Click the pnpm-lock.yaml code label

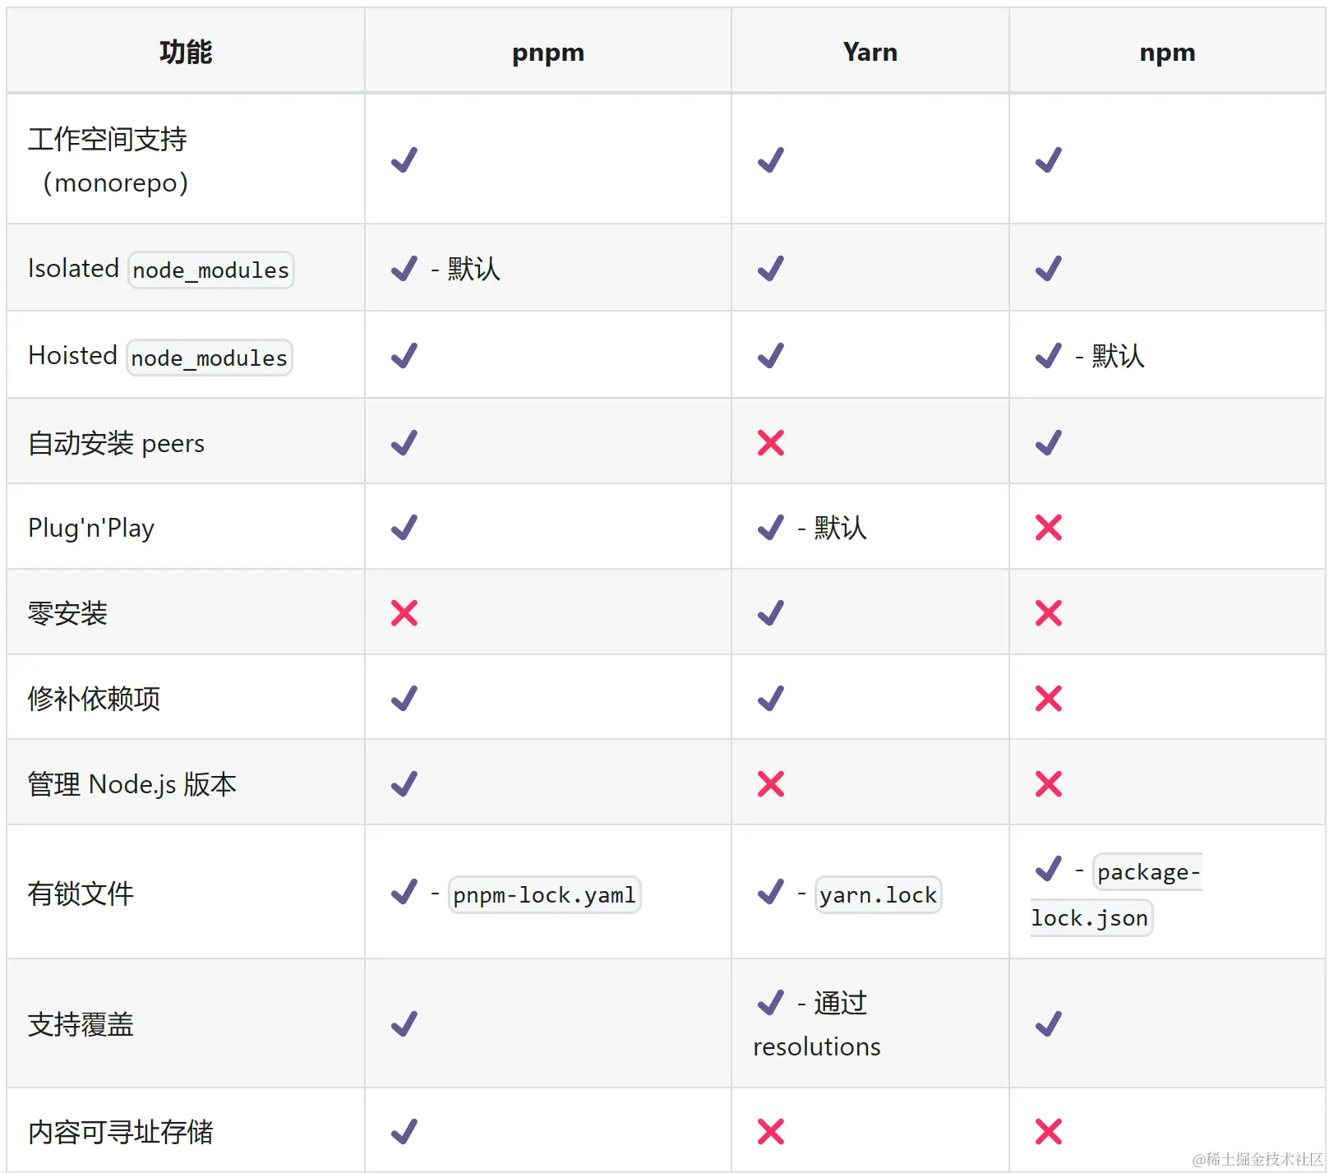[545, 894]
